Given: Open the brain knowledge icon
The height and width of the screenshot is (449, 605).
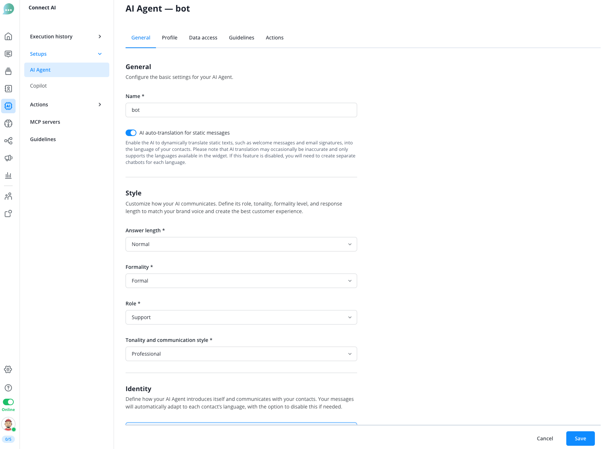Looking at the screenshot, I should pos(8,123).
